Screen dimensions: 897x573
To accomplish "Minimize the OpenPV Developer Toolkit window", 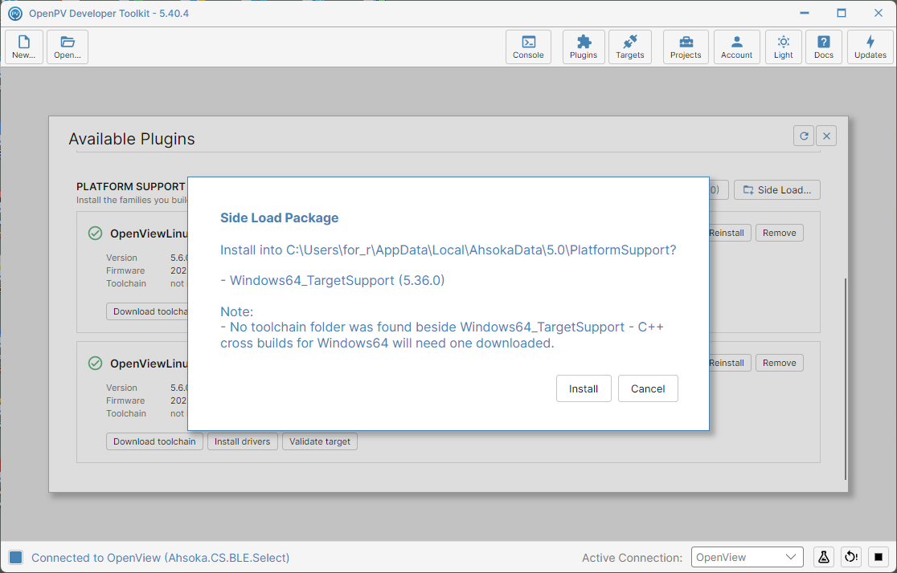I will pos(805,13).
